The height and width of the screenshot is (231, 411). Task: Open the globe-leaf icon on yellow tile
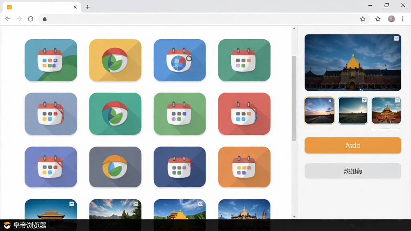115,60
